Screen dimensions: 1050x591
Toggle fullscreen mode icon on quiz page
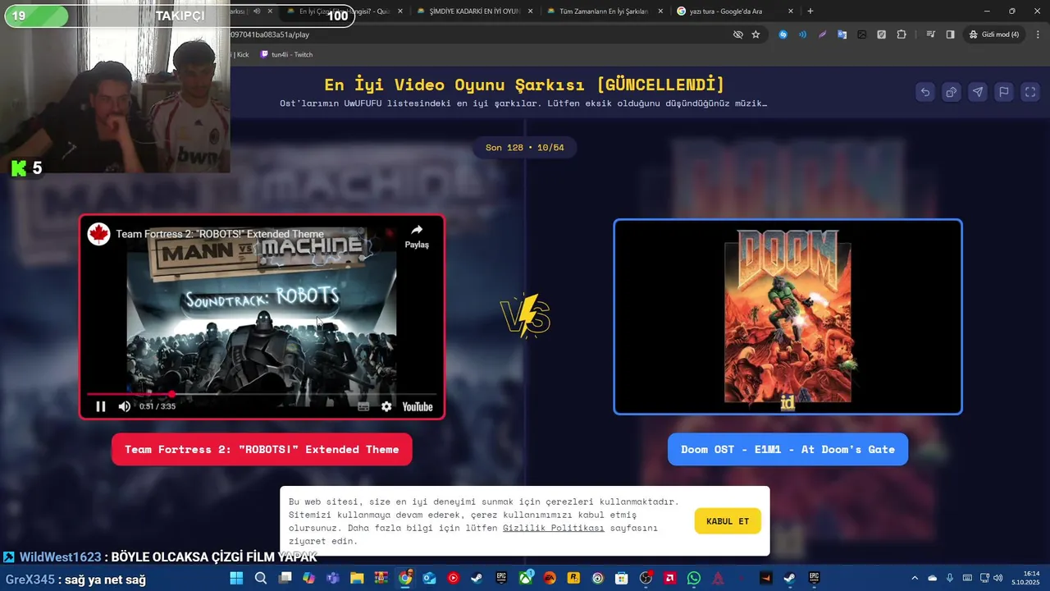pos(1030,92)
